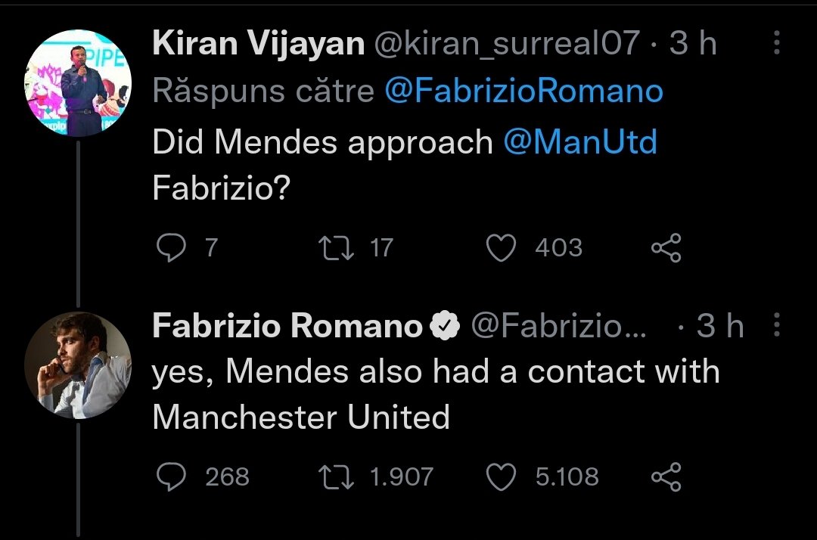
Task: Open the @FabrizioRomano mention link
Action: [523, 92]
